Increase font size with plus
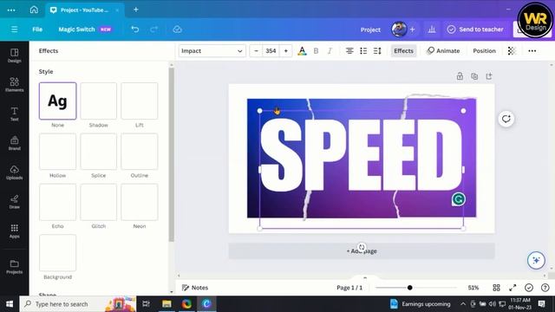This screenshot has height=312, width=555. 286,51
